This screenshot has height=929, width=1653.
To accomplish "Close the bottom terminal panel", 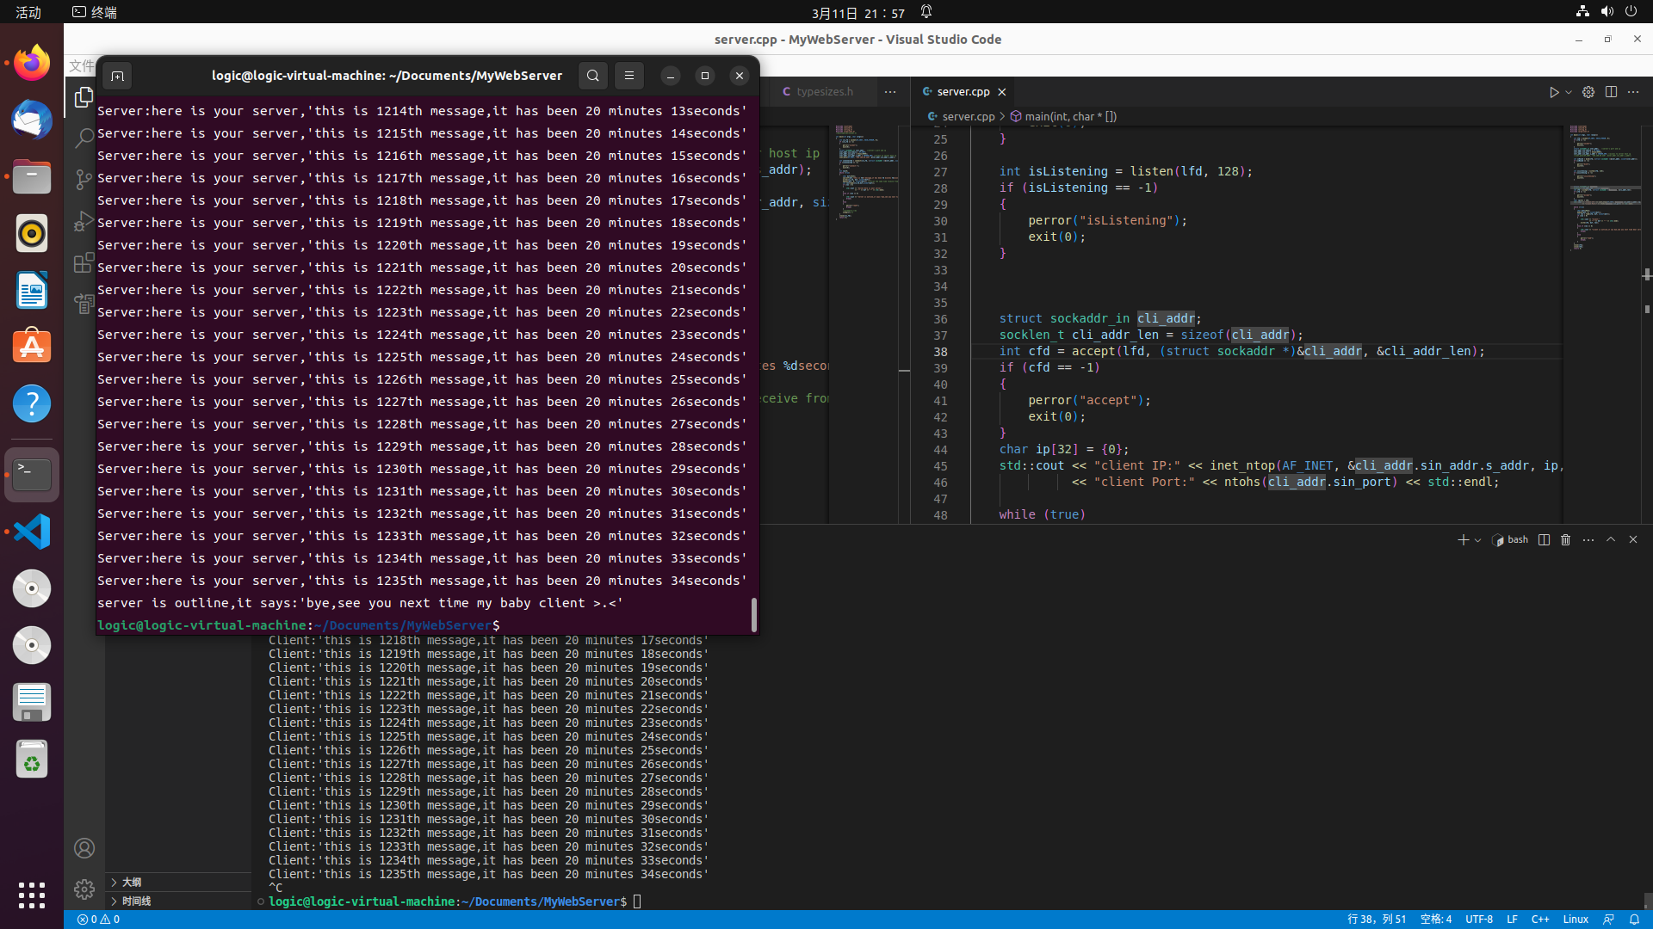I will coord(1633,539).
